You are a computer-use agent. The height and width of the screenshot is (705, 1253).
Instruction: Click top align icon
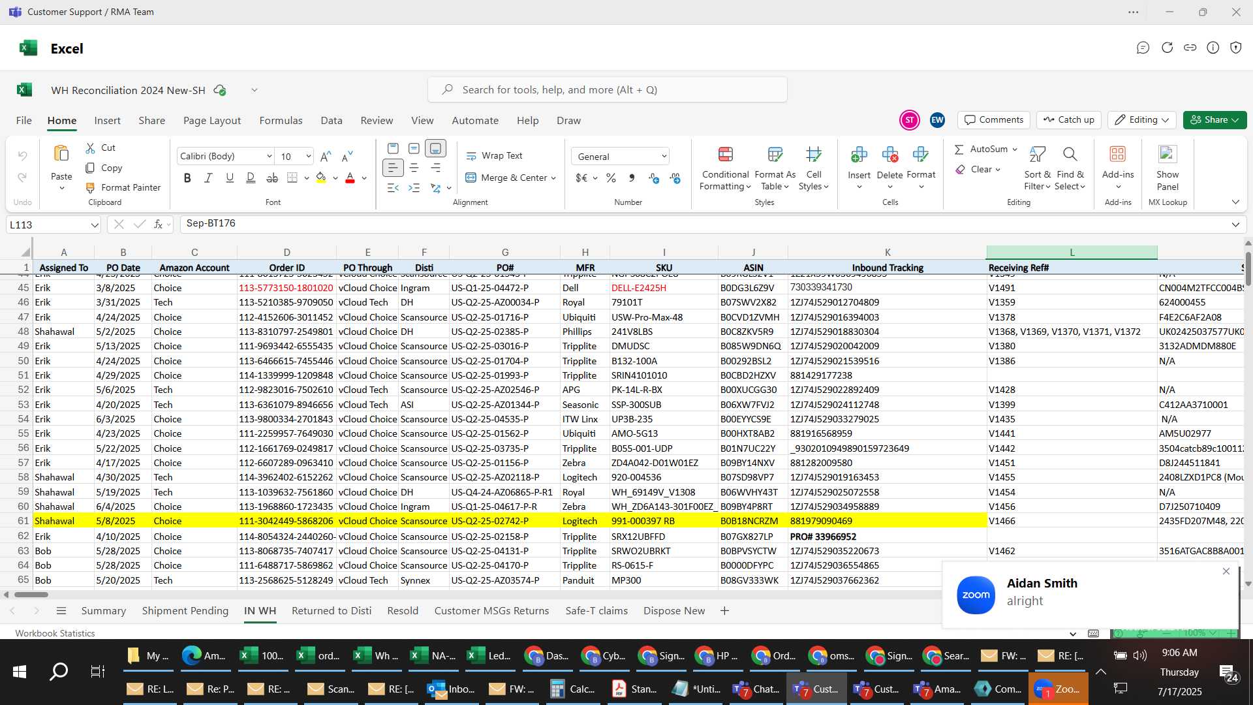pos(392,148)
